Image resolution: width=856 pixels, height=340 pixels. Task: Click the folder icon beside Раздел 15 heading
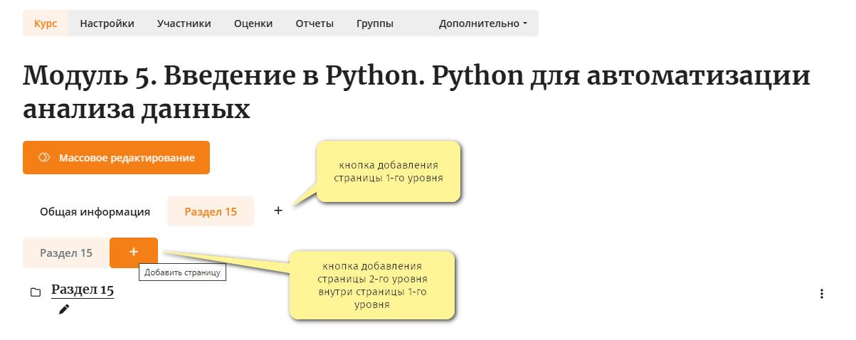(36, 292)
